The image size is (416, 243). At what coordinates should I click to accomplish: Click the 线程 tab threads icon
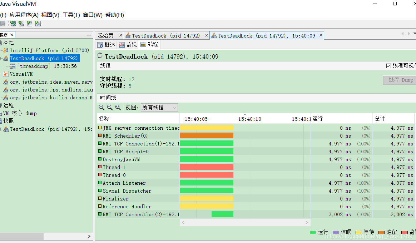pos(143,44)
